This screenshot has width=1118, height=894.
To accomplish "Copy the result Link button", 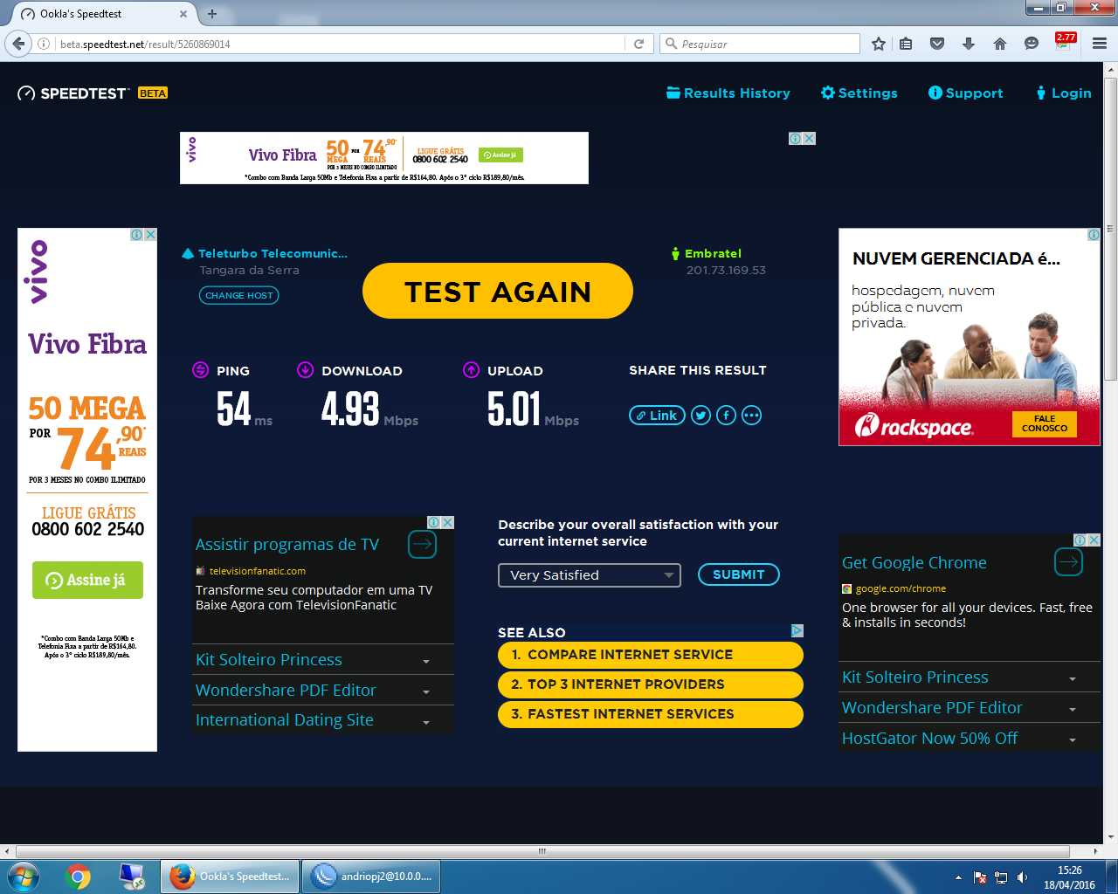I will tap(657, 416).
